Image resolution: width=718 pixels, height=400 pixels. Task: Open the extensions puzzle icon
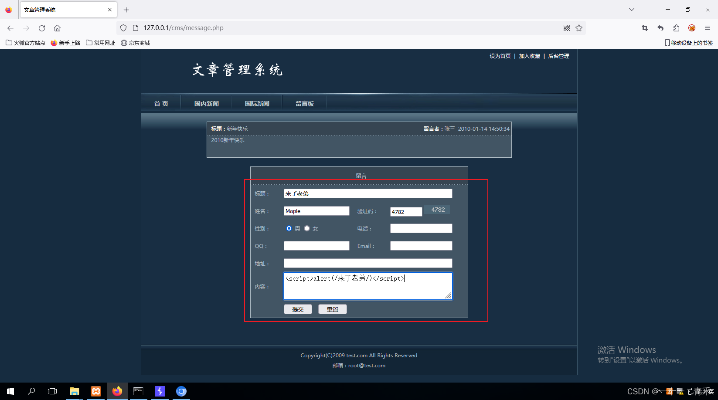pos(676,28)
